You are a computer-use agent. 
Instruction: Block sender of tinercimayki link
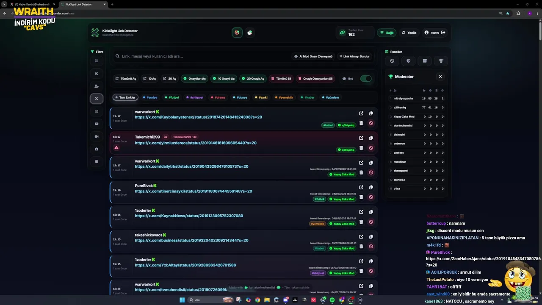[x=371, y=197]
